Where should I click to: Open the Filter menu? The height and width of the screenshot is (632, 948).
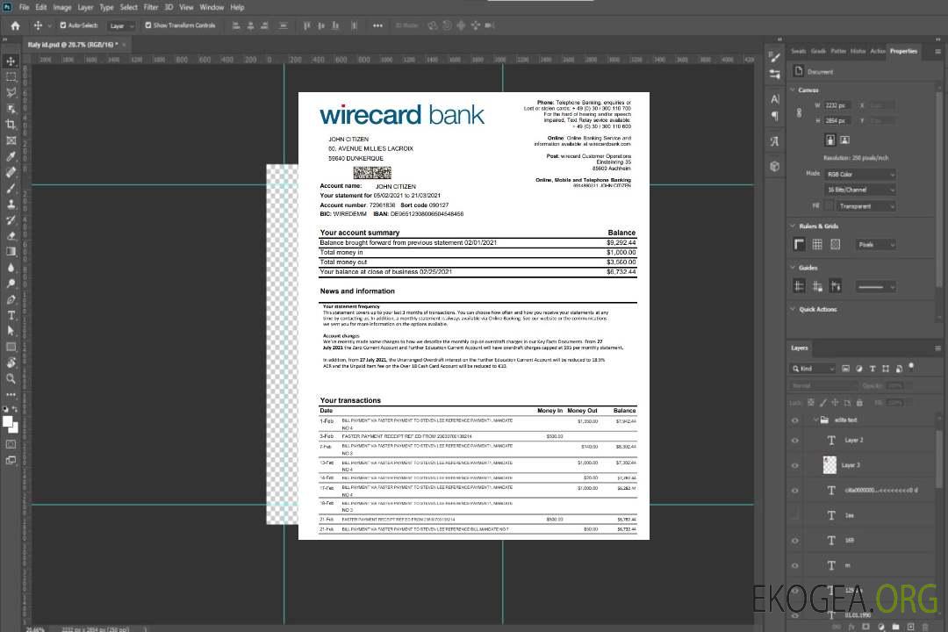click(x=151, y=7)
